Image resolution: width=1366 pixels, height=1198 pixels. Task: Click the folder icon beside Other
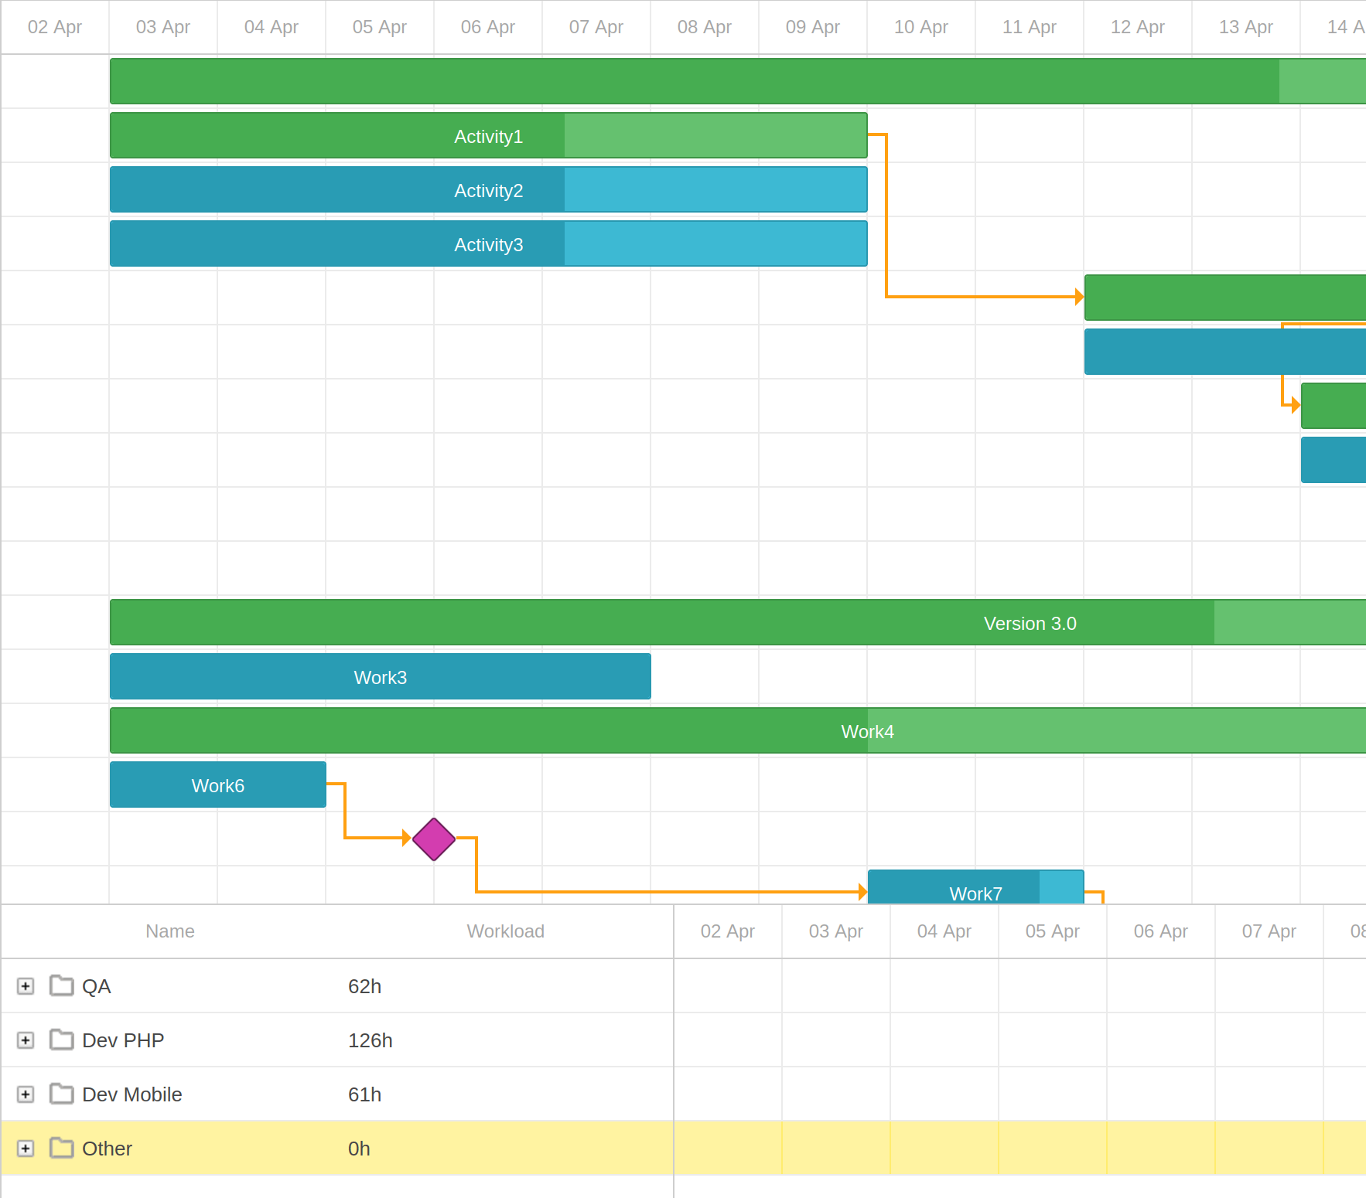tap(62, 1149)
